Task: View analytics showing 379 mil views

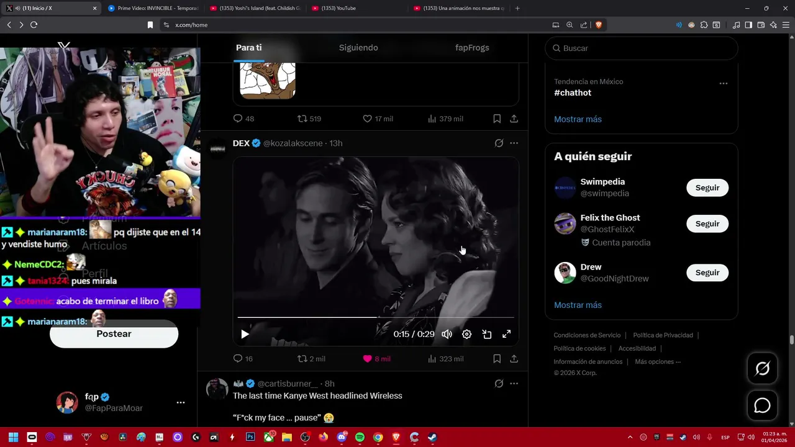Action: click(445, 119)
